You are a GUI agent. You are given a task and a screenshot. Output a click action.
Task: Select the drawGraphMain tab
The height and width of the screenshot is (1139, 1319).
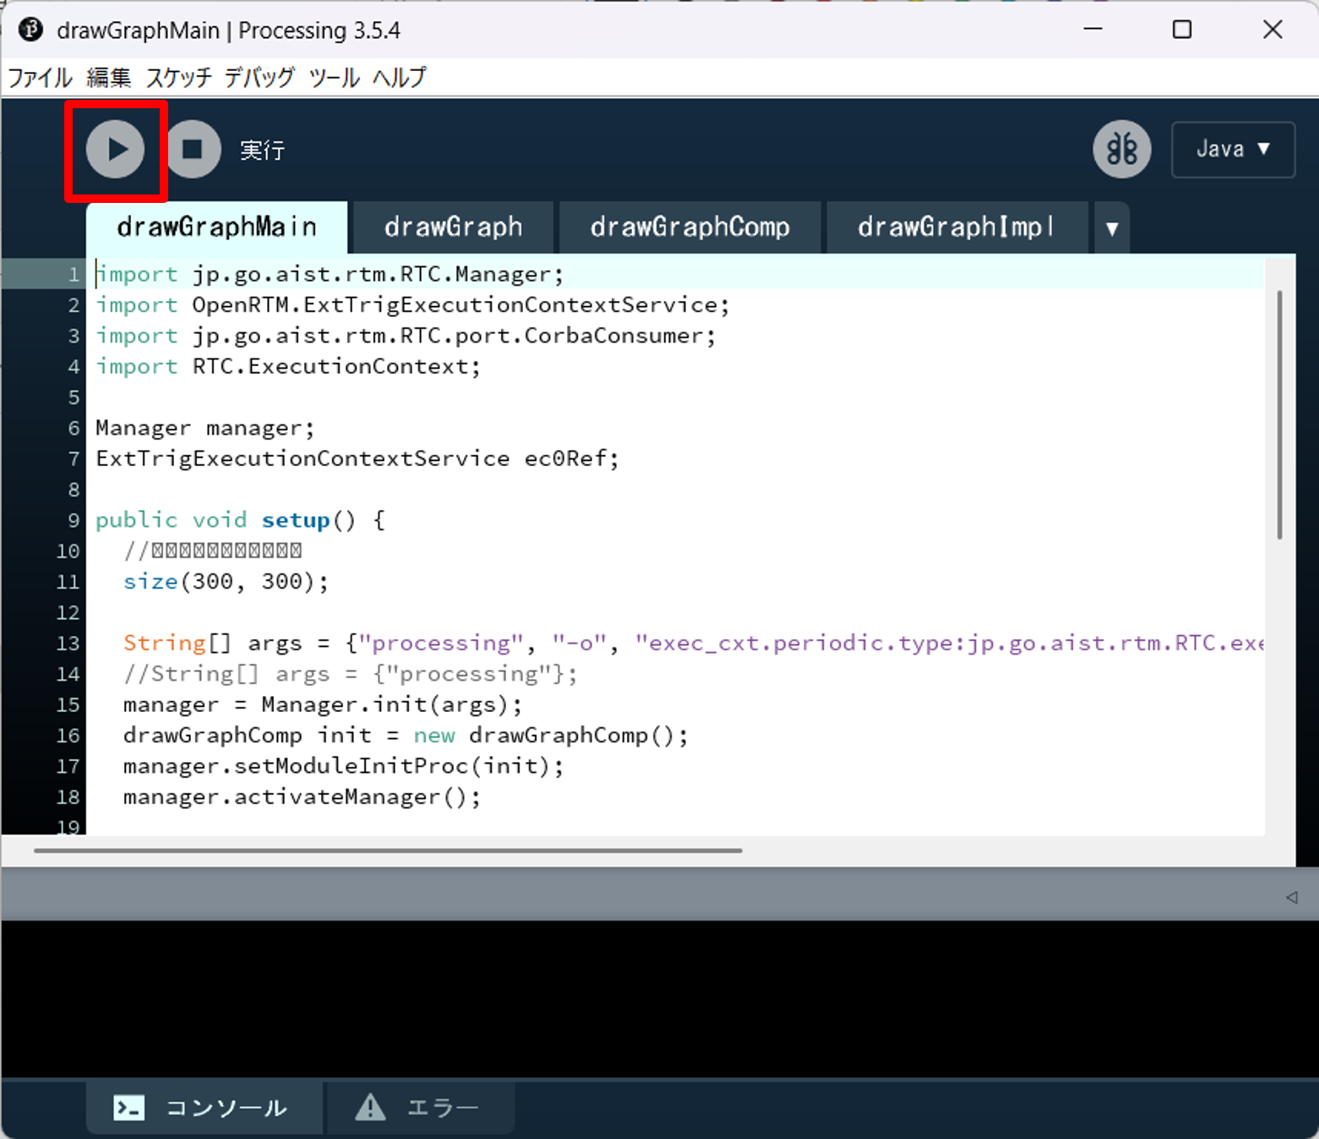click(x=216, y=227)
